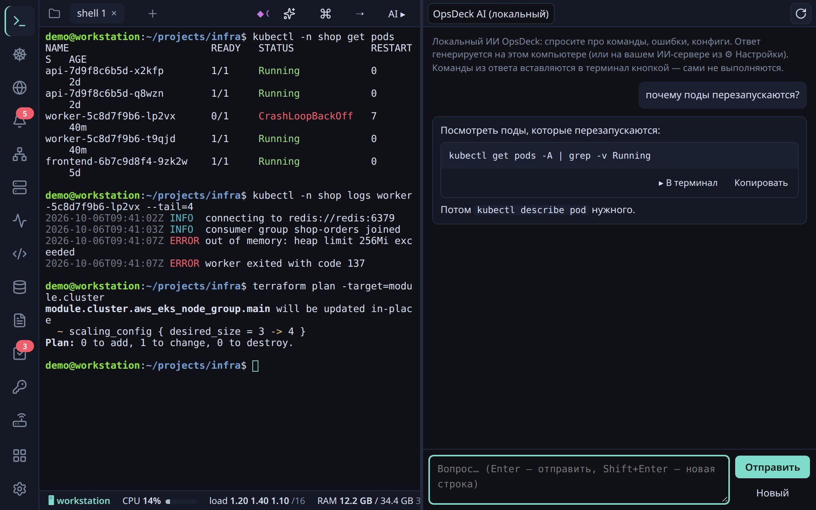Viewport: 816px width, 510px height.
Task: Click the kubectl get pods -A code block
Action: click(619, 156)
